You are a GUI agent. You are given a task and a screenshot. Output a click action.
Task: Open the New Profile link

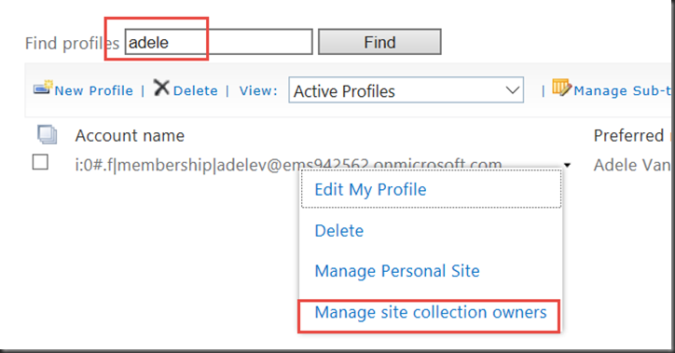(93, 90)
